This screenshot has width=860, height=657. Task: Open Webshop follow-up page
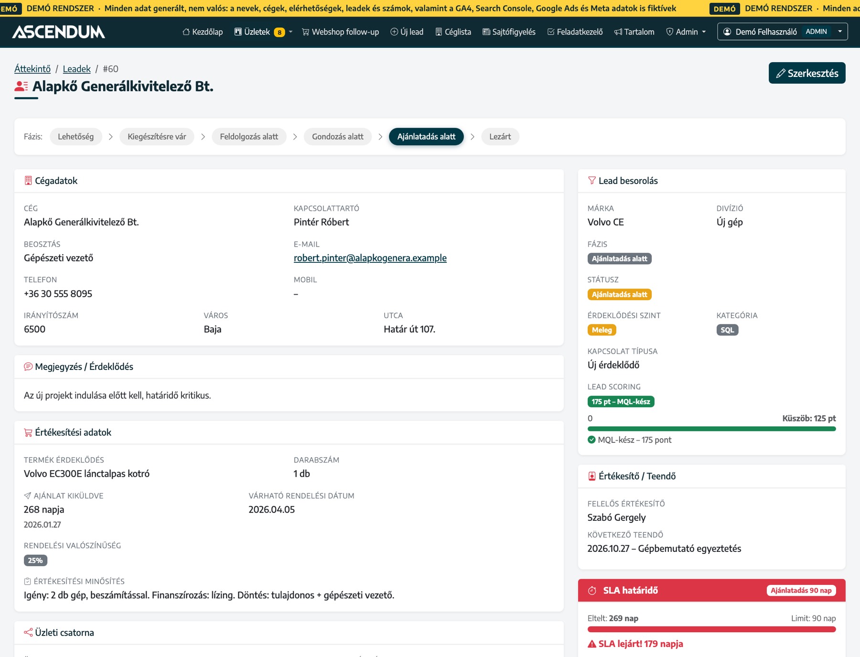340,32
